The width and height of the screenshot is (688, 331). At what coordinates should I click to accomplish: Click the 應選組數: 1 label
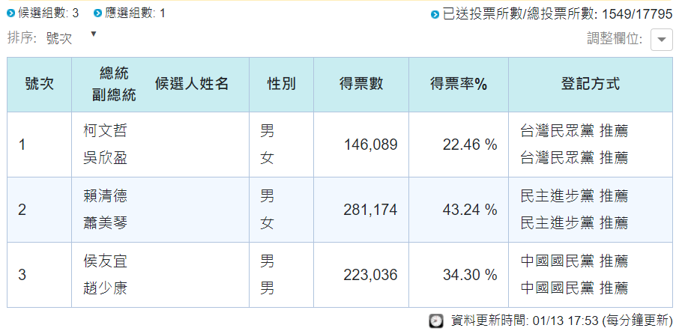pos(135,13)
